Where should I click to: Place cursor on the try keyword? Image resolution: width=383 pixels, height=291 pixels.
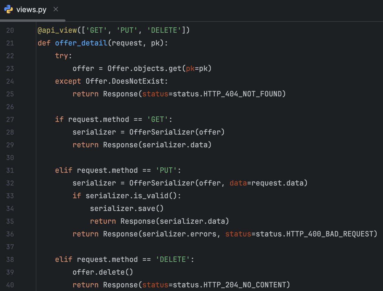tap(61, 55)
